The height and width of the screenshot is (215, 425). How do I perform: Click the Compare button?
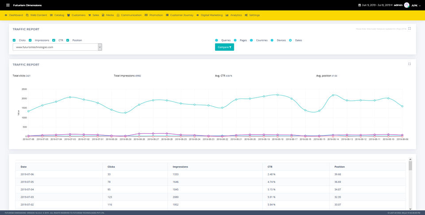(x=224, y=47)
